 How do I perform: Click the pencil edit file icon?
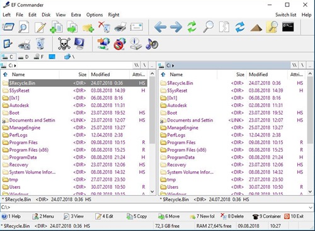click(40, 28)
